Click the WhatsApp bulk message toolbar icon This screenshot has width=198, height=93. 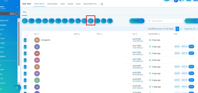click(104, 21)
